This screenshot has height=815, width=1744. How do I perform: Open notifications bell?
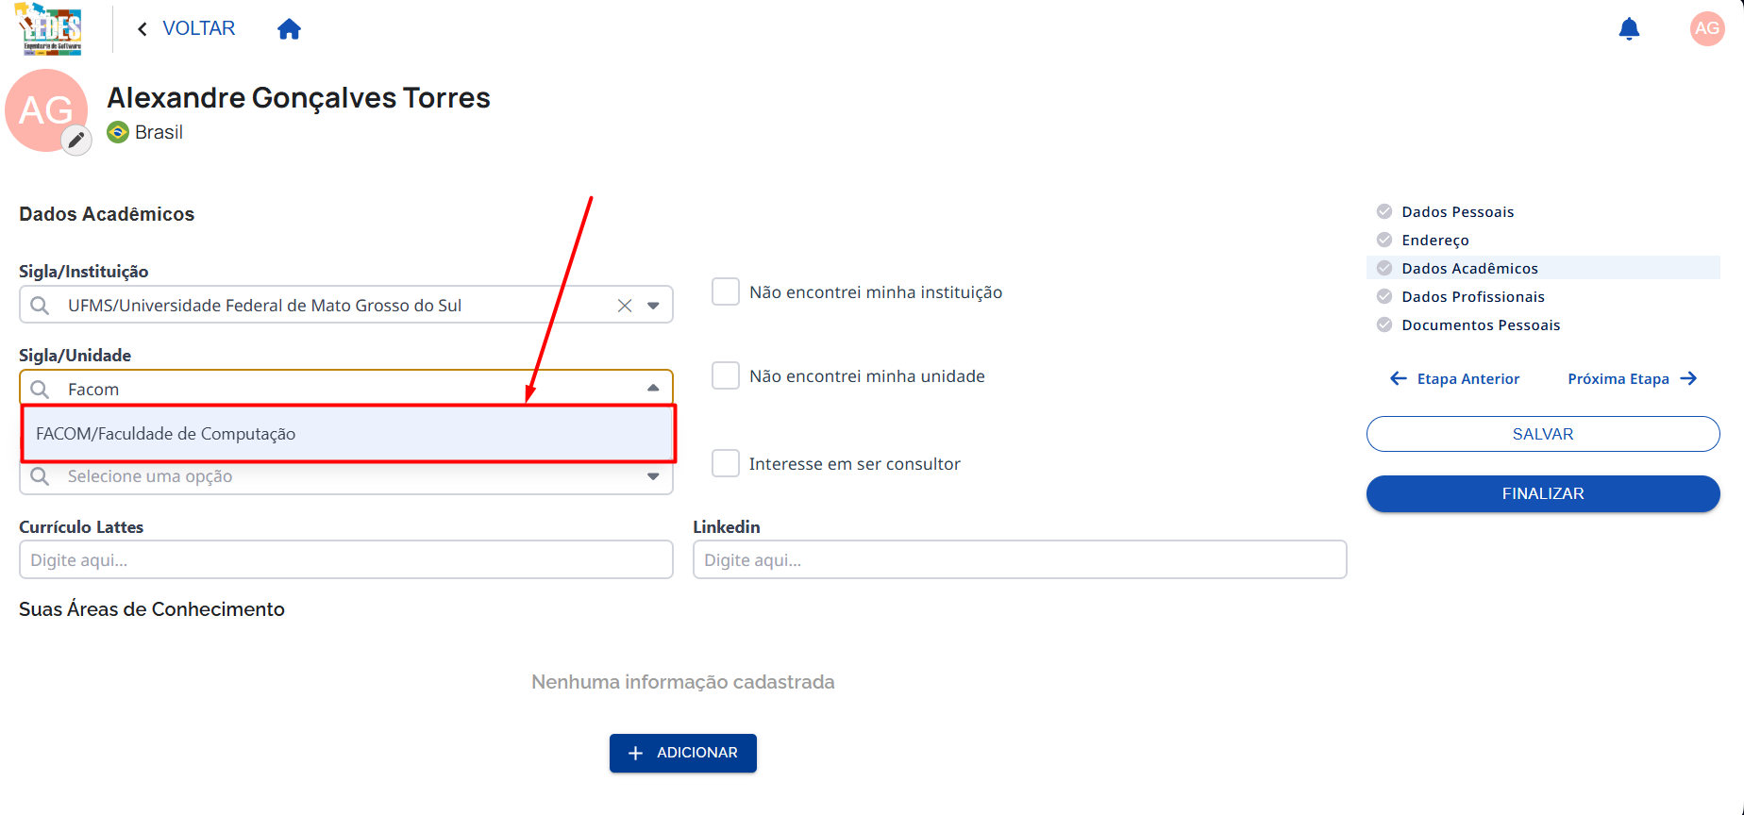tap(1629, 29)
